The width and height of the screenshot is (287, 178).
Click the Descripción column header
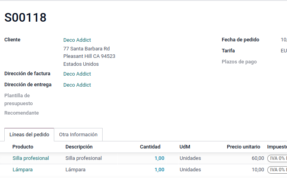(79, 146)
